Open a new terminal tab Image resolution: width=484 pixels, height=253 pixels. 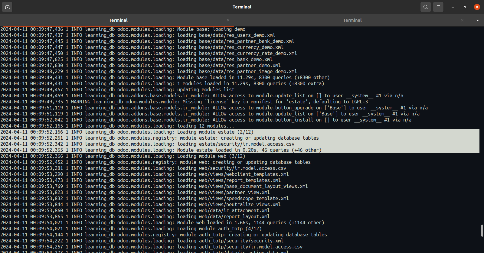point(7,7)
